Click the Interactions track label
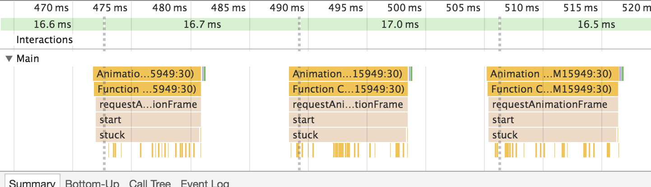Viewport: 651px width, 187px height. pos(44,40)
